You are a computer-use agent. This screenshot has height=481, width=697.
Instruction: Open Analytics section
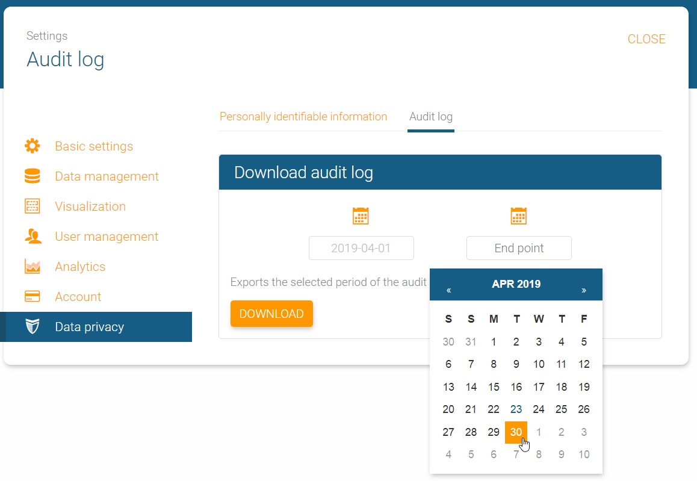pyautogui.click(x=80, y=267)
